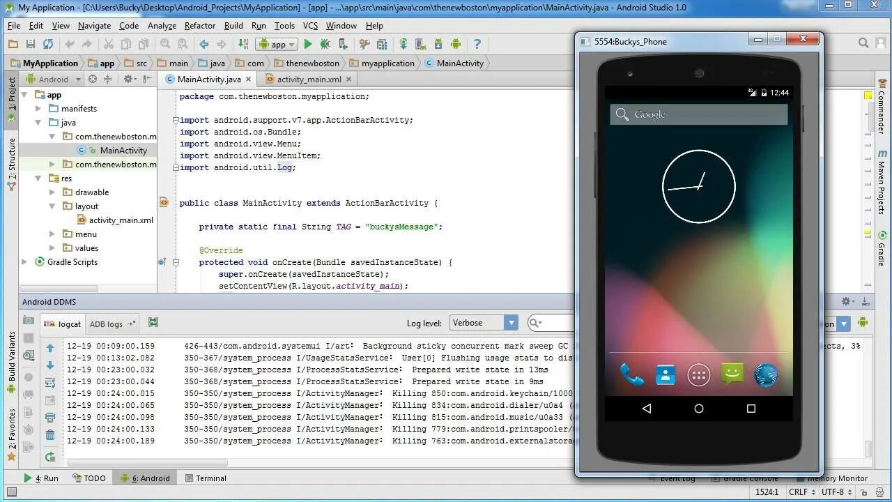Toggle the Build Variants side panel

(x=12, y=356)
